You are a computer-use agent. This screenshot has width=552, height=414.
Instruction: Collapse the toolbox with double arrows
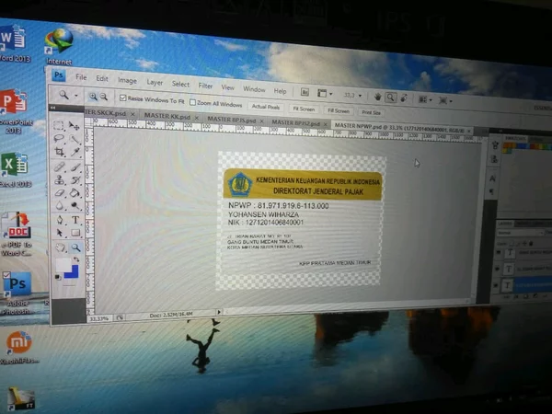point(53,108)
